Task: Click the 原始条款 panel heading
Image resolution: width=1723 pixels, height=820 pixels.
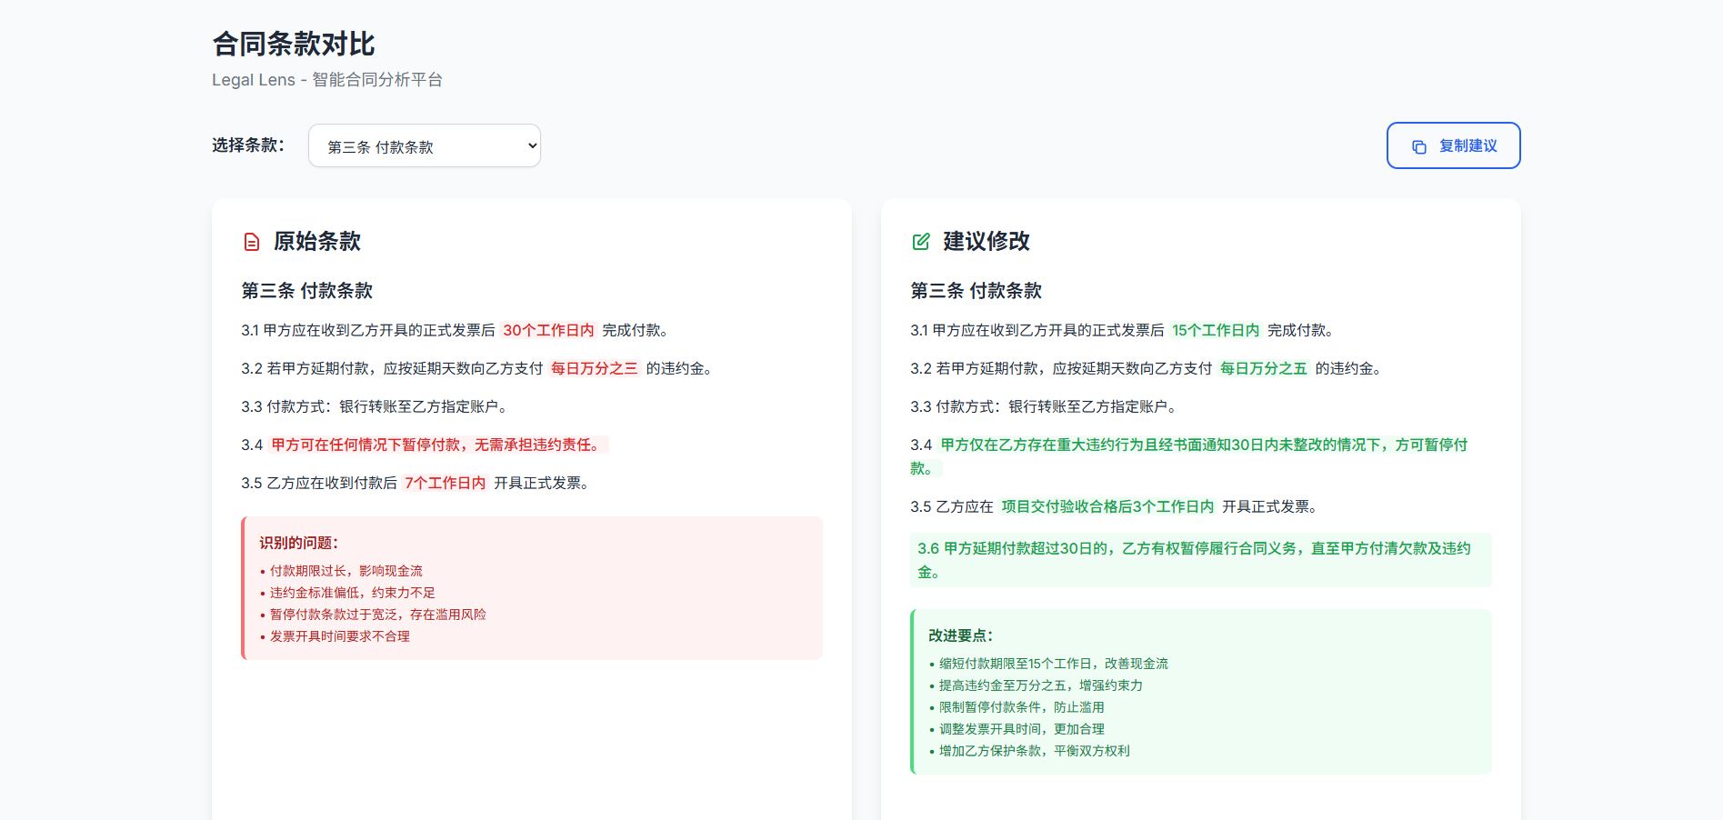Action: (318, 242)
